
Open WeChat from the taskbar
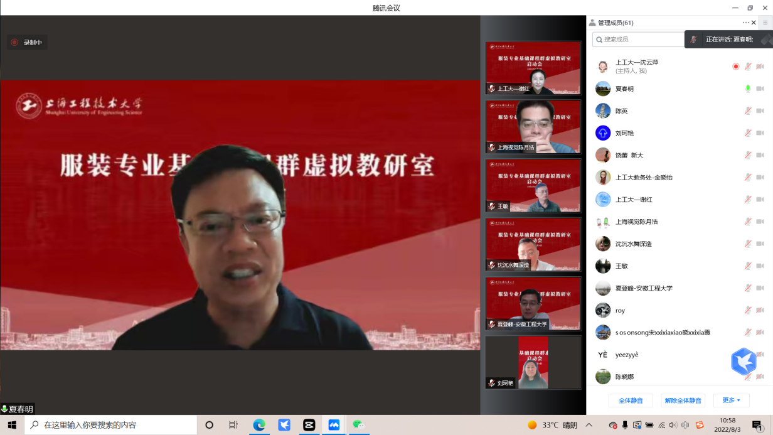pos(358,425)
